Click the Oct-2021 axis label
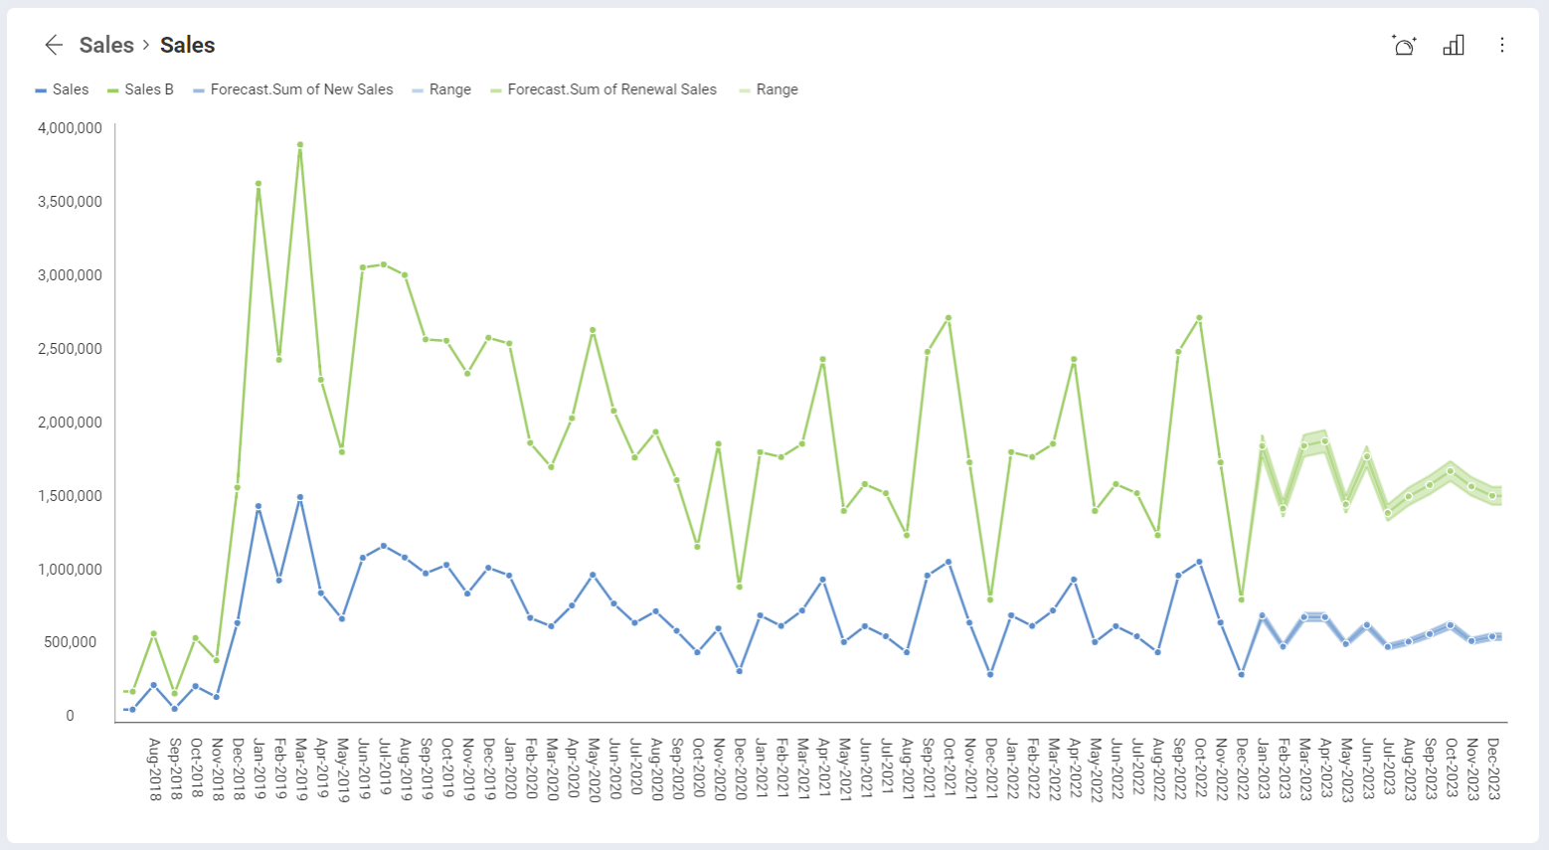 tap(949, 769)
